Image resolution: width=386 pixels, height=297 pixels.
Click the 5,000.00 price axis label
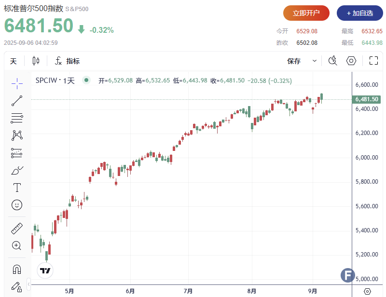367,279
